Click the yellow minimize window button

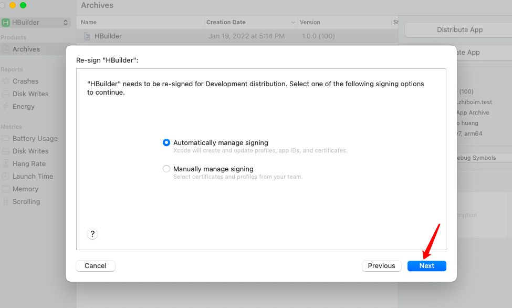pyautogui.click(x=13, y=5)
